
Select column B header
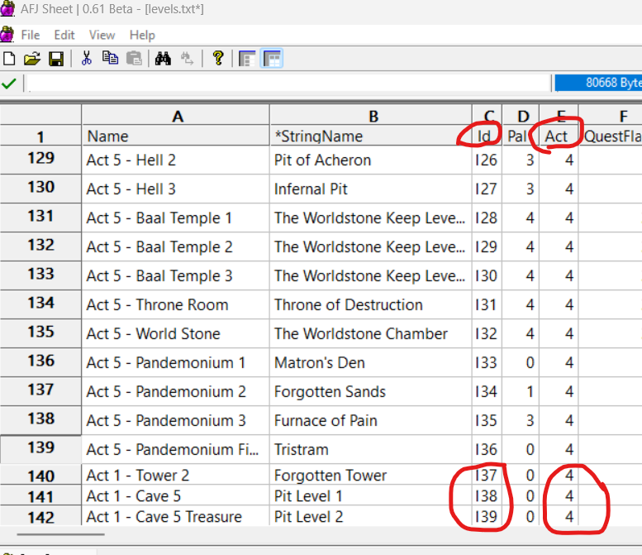click(x=370, y=116)
